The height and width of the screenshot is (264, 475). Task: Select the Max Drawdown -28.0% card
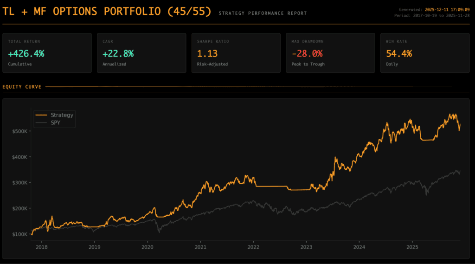click(330, 53)
